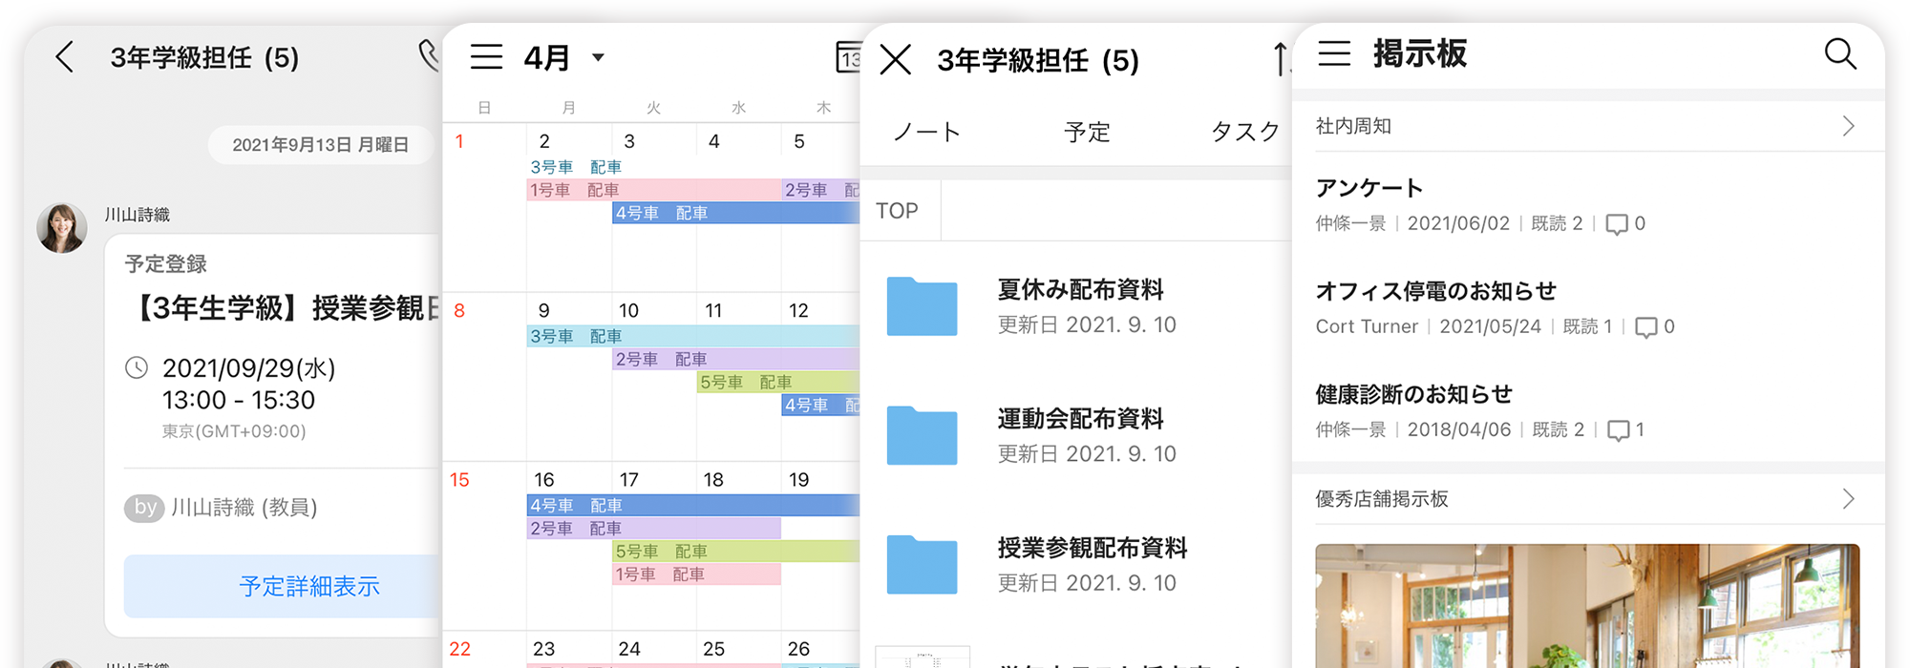
Task: Select the blue 4号車 配車 event bar
Action: [735, 213]
